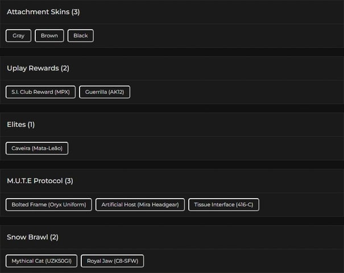Select the Gray attachment skin tag
The height and width of the screenshot is (273, 344).
point(19,36)
